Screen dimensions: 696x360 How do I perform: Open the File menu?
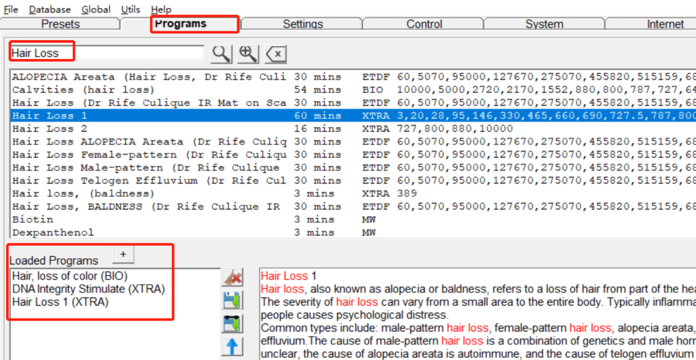11,10
